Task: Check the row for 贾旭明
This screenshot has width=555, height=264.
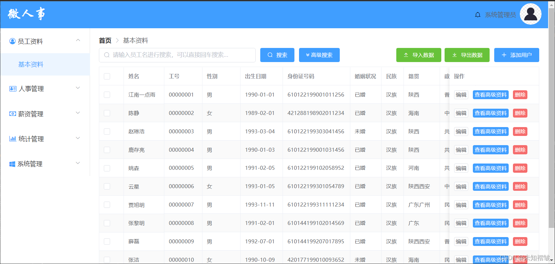Action: pos(107,205)
